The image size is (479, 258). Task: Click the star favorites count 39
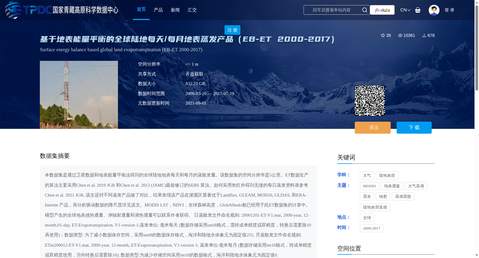coord(386,35)
